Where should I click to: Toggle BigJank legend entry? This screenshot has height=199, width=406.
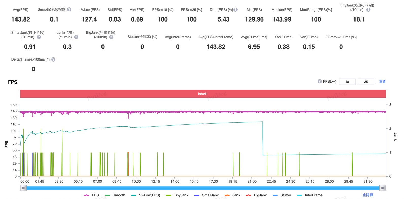coord(256,195)
